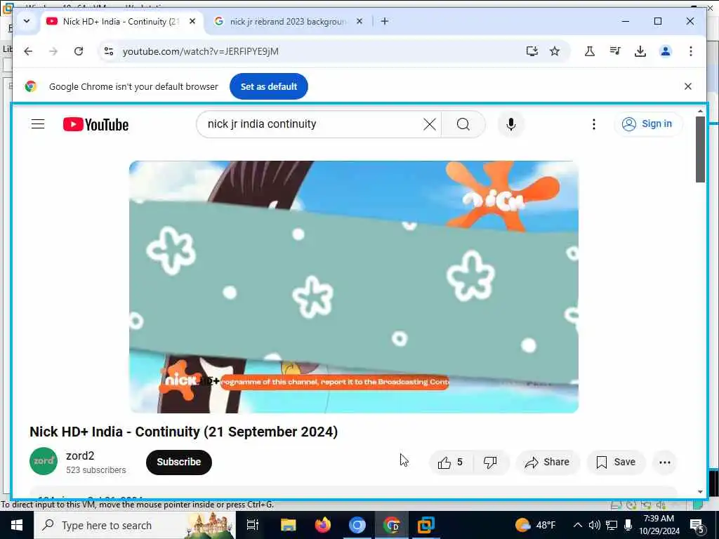
Task: View site information icon in address bar
Action: pyautogui.click(x=109, y=51)
